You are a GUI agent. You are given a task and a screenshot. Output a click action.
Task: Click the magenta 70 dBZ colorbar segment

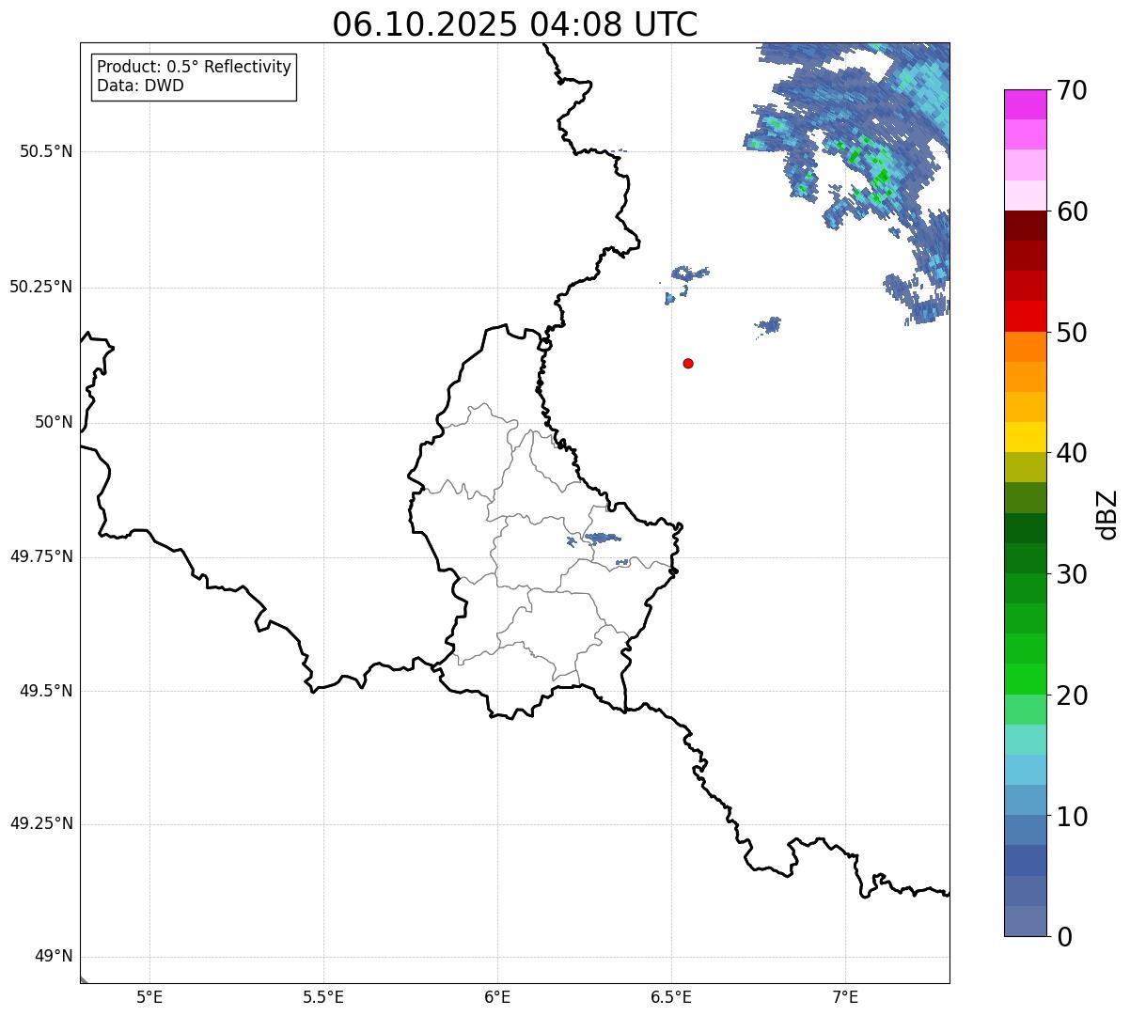1025,104
